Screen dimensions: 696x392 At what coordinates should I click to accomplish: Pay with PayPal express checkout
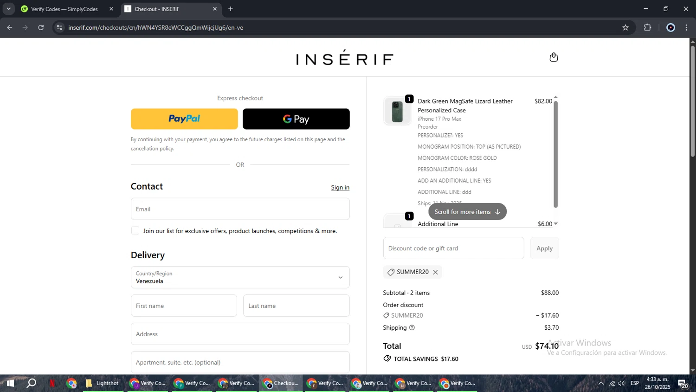point(184,119)
